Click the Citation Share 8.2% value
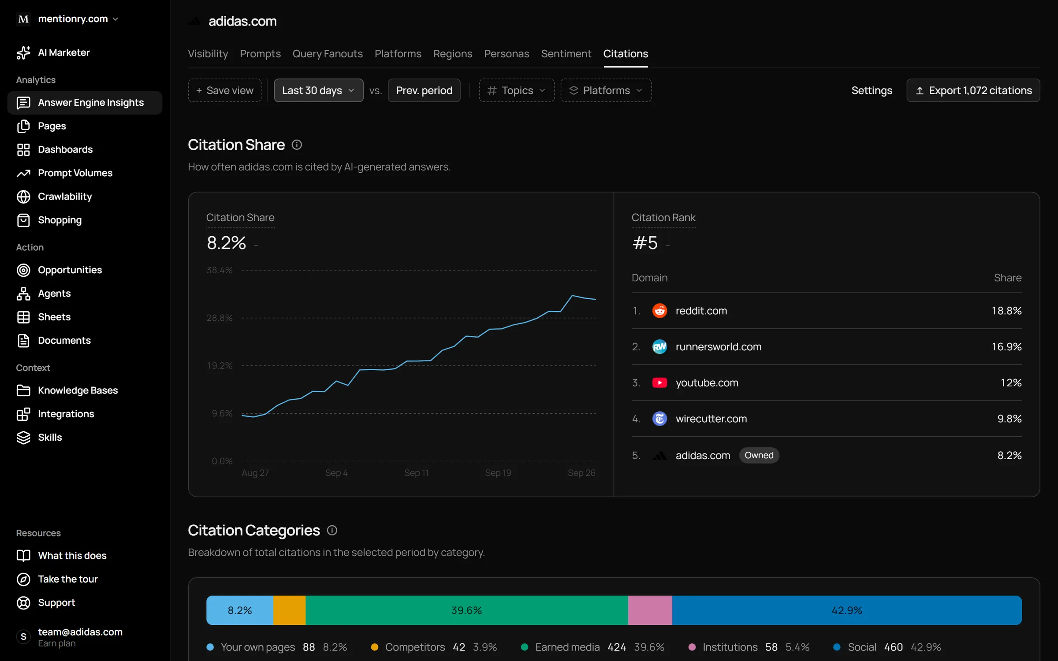This screenshot has width=1058, height=661. coord(226,243)
